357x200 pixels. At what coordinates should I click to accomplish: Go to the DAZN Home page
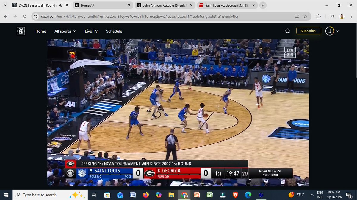41,31
